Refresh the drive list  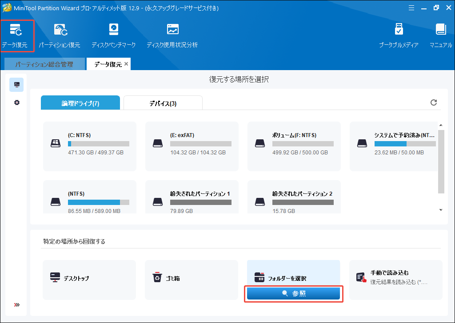(x=434, y=102)
